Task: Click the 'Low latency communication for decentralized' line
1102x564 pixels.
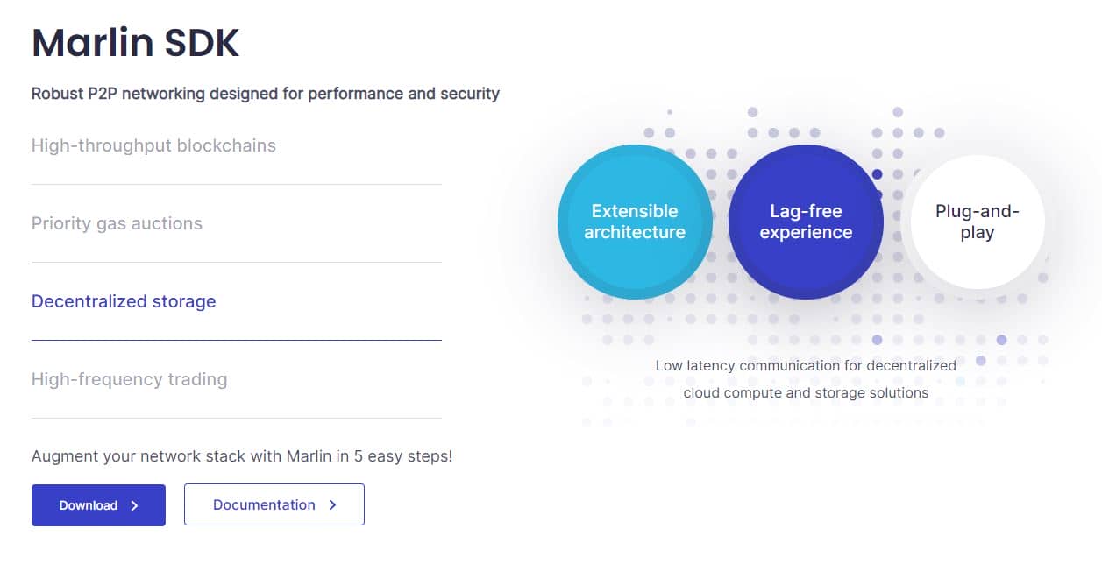Action: point(806,365)
